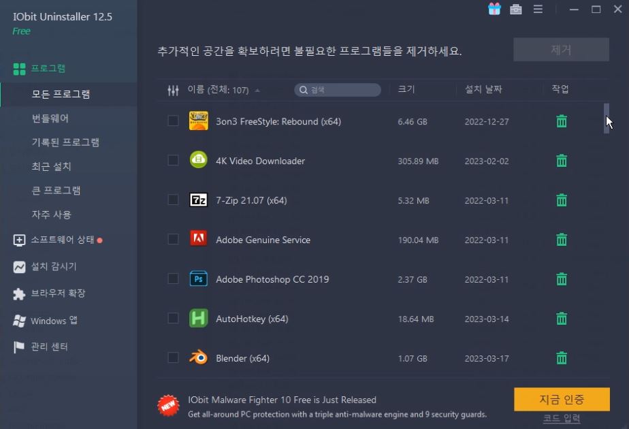The image size is (629, 429).
Task: Click the Blender logo icon
Action: click(199, 357)
